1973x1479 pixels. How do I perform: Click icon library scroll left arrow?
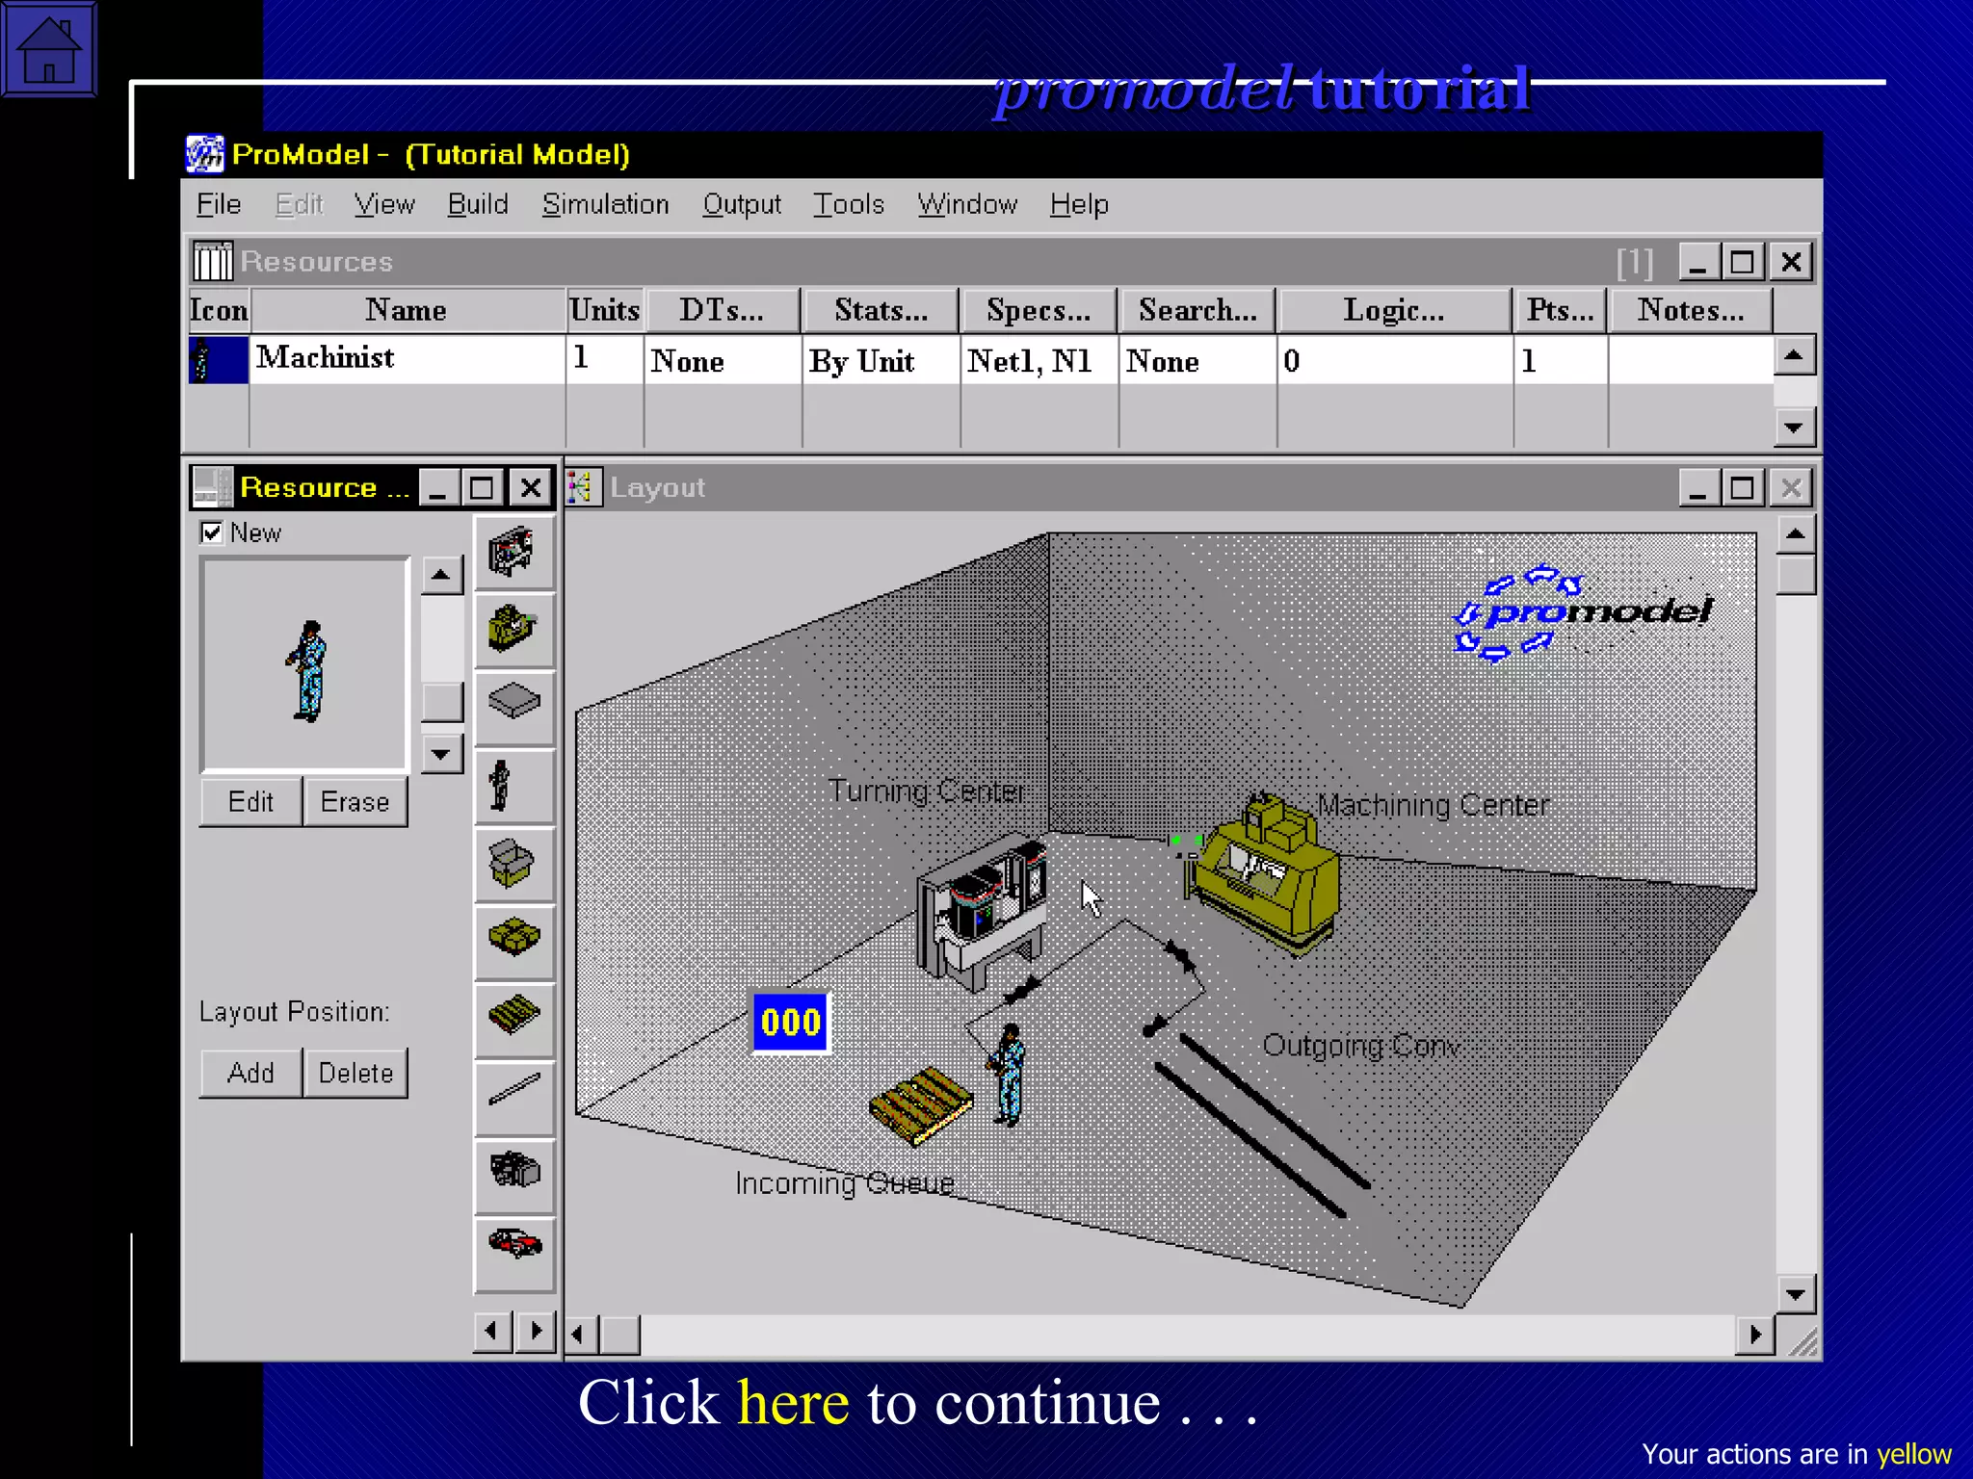[x=493, y=1332]
